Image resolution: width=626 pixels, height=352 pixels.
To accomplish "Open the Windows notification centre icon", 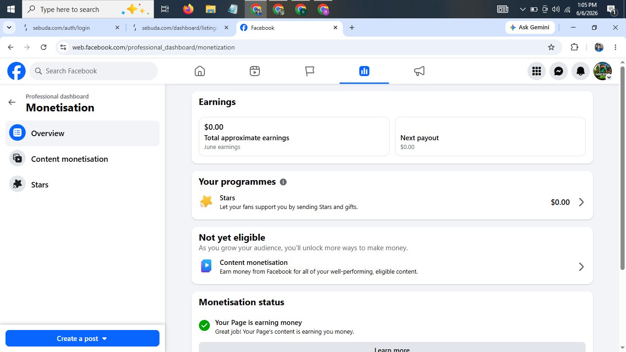I will click(x=611, y=9).
